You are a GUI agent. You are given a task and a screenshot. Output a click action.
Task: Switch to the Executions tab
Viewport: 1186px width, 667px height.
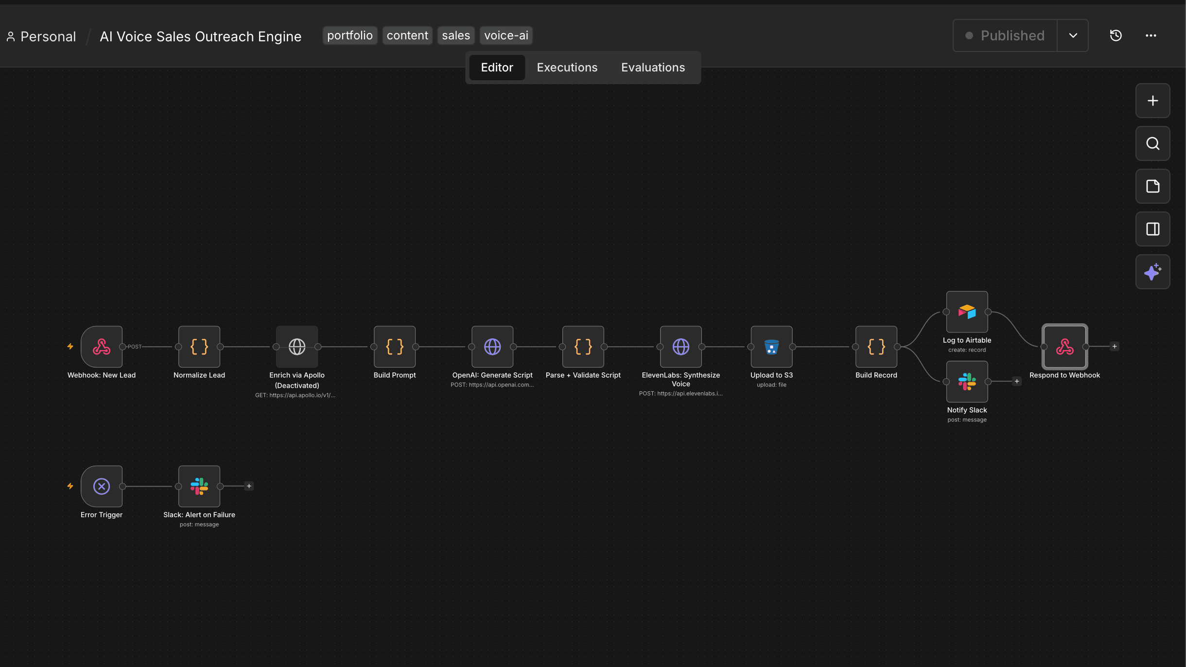tap(567, 68)
